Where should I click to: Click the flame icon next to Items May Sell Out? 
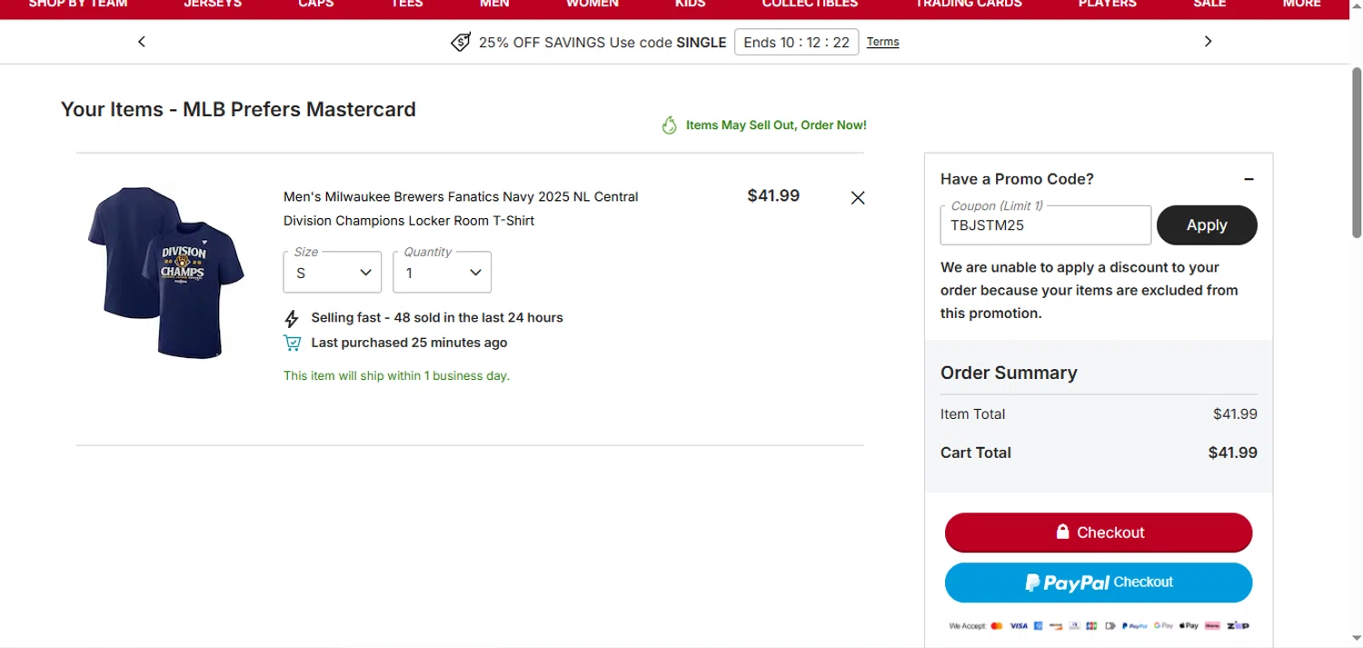(x=670, y=125)
